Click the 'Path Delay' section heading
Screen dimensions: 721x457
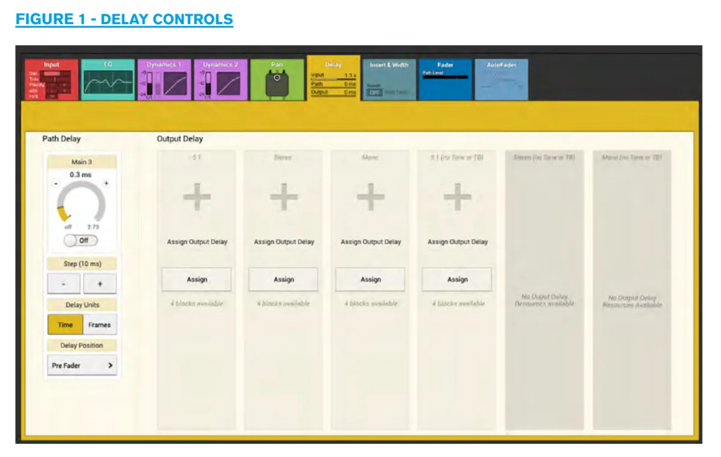pyautogui.click(x=61, y=139)
